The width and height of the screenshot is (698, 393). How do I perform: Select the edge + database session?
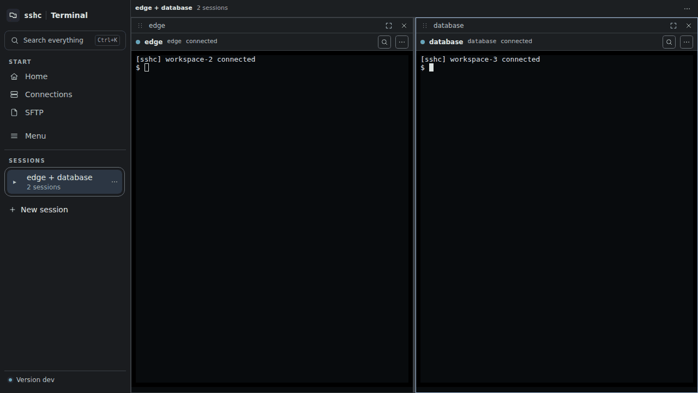(x=65, y=182)
